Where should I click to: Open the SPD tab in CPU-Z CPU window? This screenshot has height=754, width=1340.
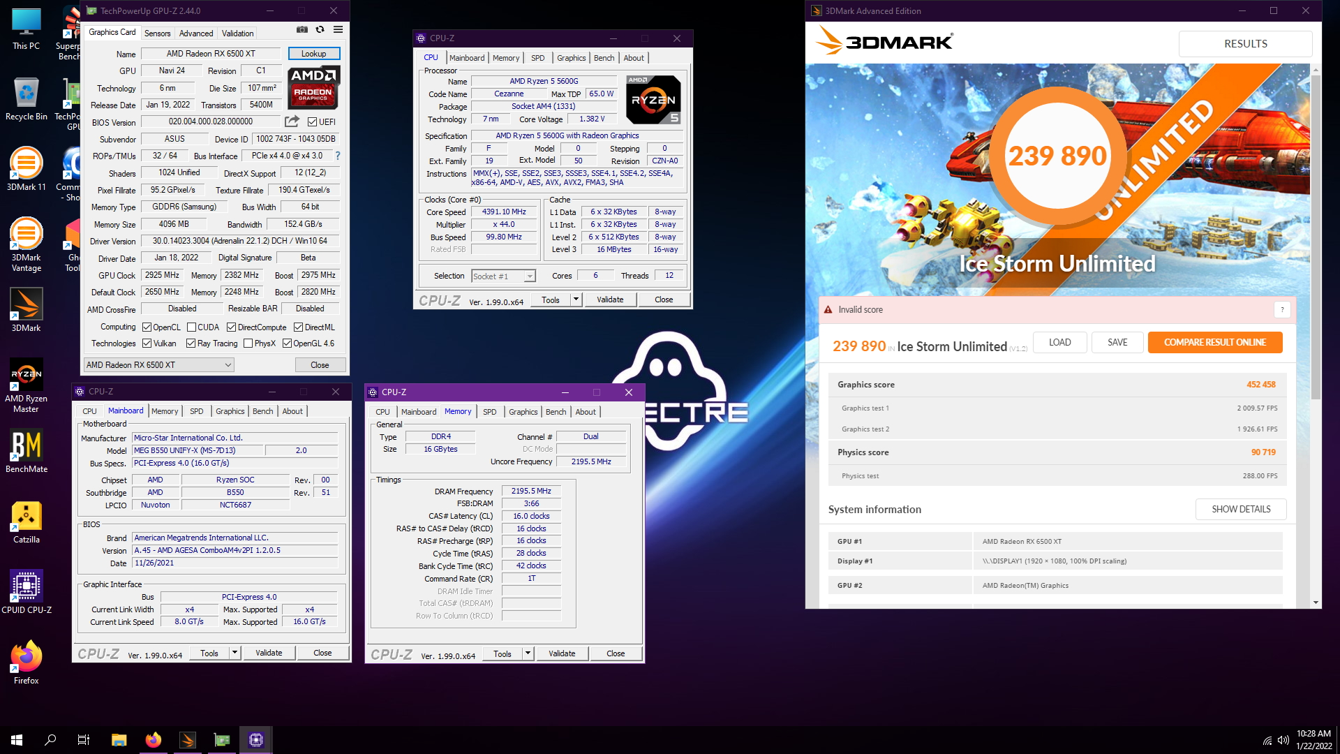click(x=537, y=58)
